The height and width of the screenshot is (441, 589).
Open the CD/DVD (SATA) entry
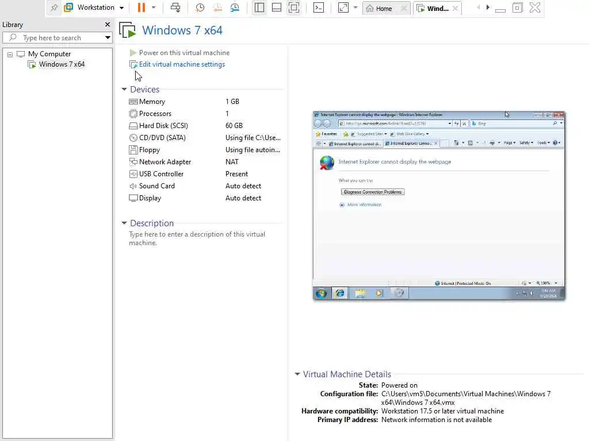coord(162,138)
